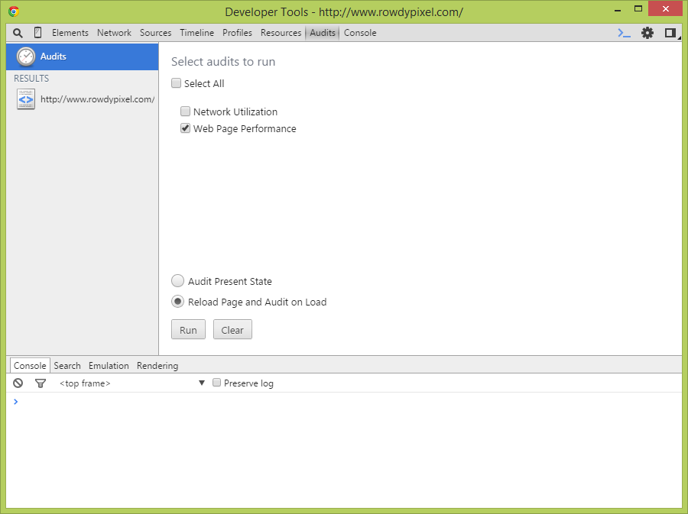Viewport: 688px width, 514px height.
Task: Open the top frame context dropdown
Action: (x=132, y=383)
